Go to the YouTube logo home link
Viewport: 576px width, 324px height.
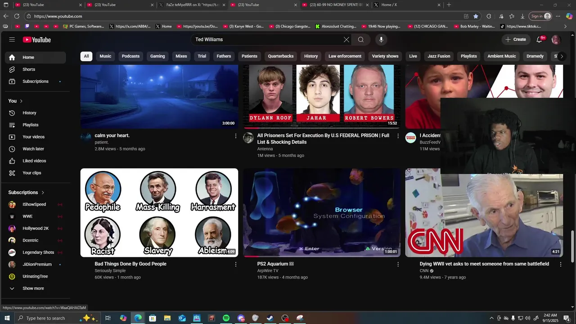click(x=37, y=40)
